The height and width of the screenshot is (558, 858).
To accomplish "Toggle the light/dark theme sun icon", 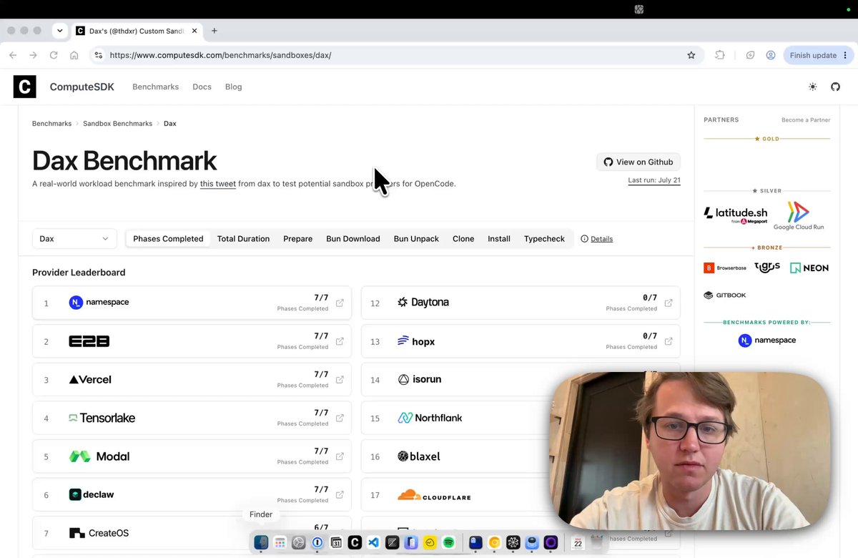I will 812,87.
